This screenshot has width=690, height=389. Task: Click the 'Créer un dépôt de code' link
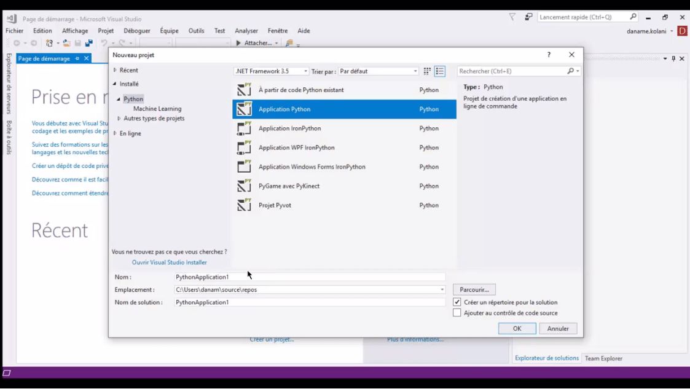point(70,166)
